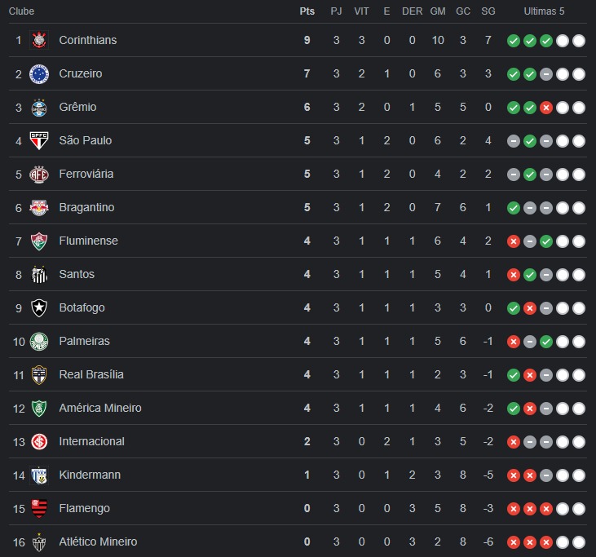Click the São Paulo club crest
Screen dimensions: 596x557
(x=39, y=140)
